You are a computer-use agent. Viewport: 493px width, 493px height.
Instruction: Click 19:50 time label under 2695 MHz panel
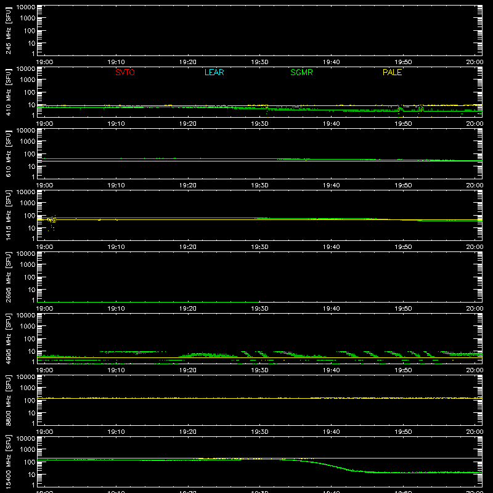(403, 309)
